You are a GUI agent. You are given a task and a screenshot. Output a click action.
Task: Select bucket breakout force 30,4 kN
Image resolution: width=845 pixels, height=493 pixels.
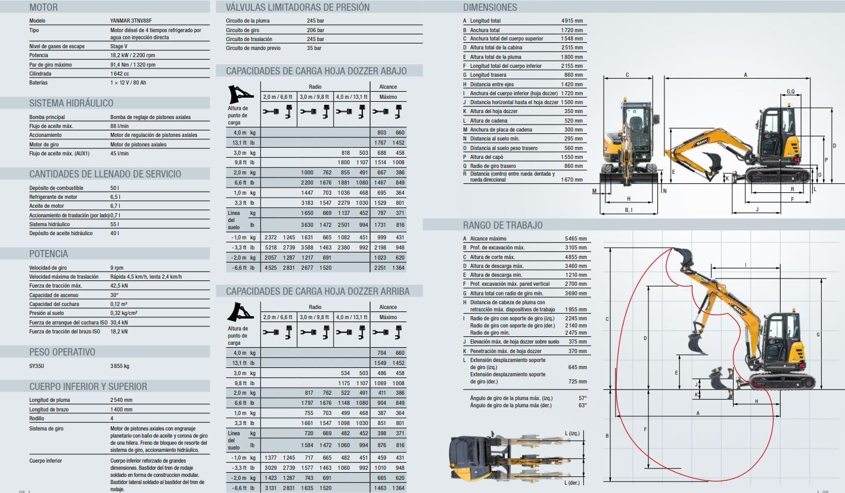coord(120,322)
